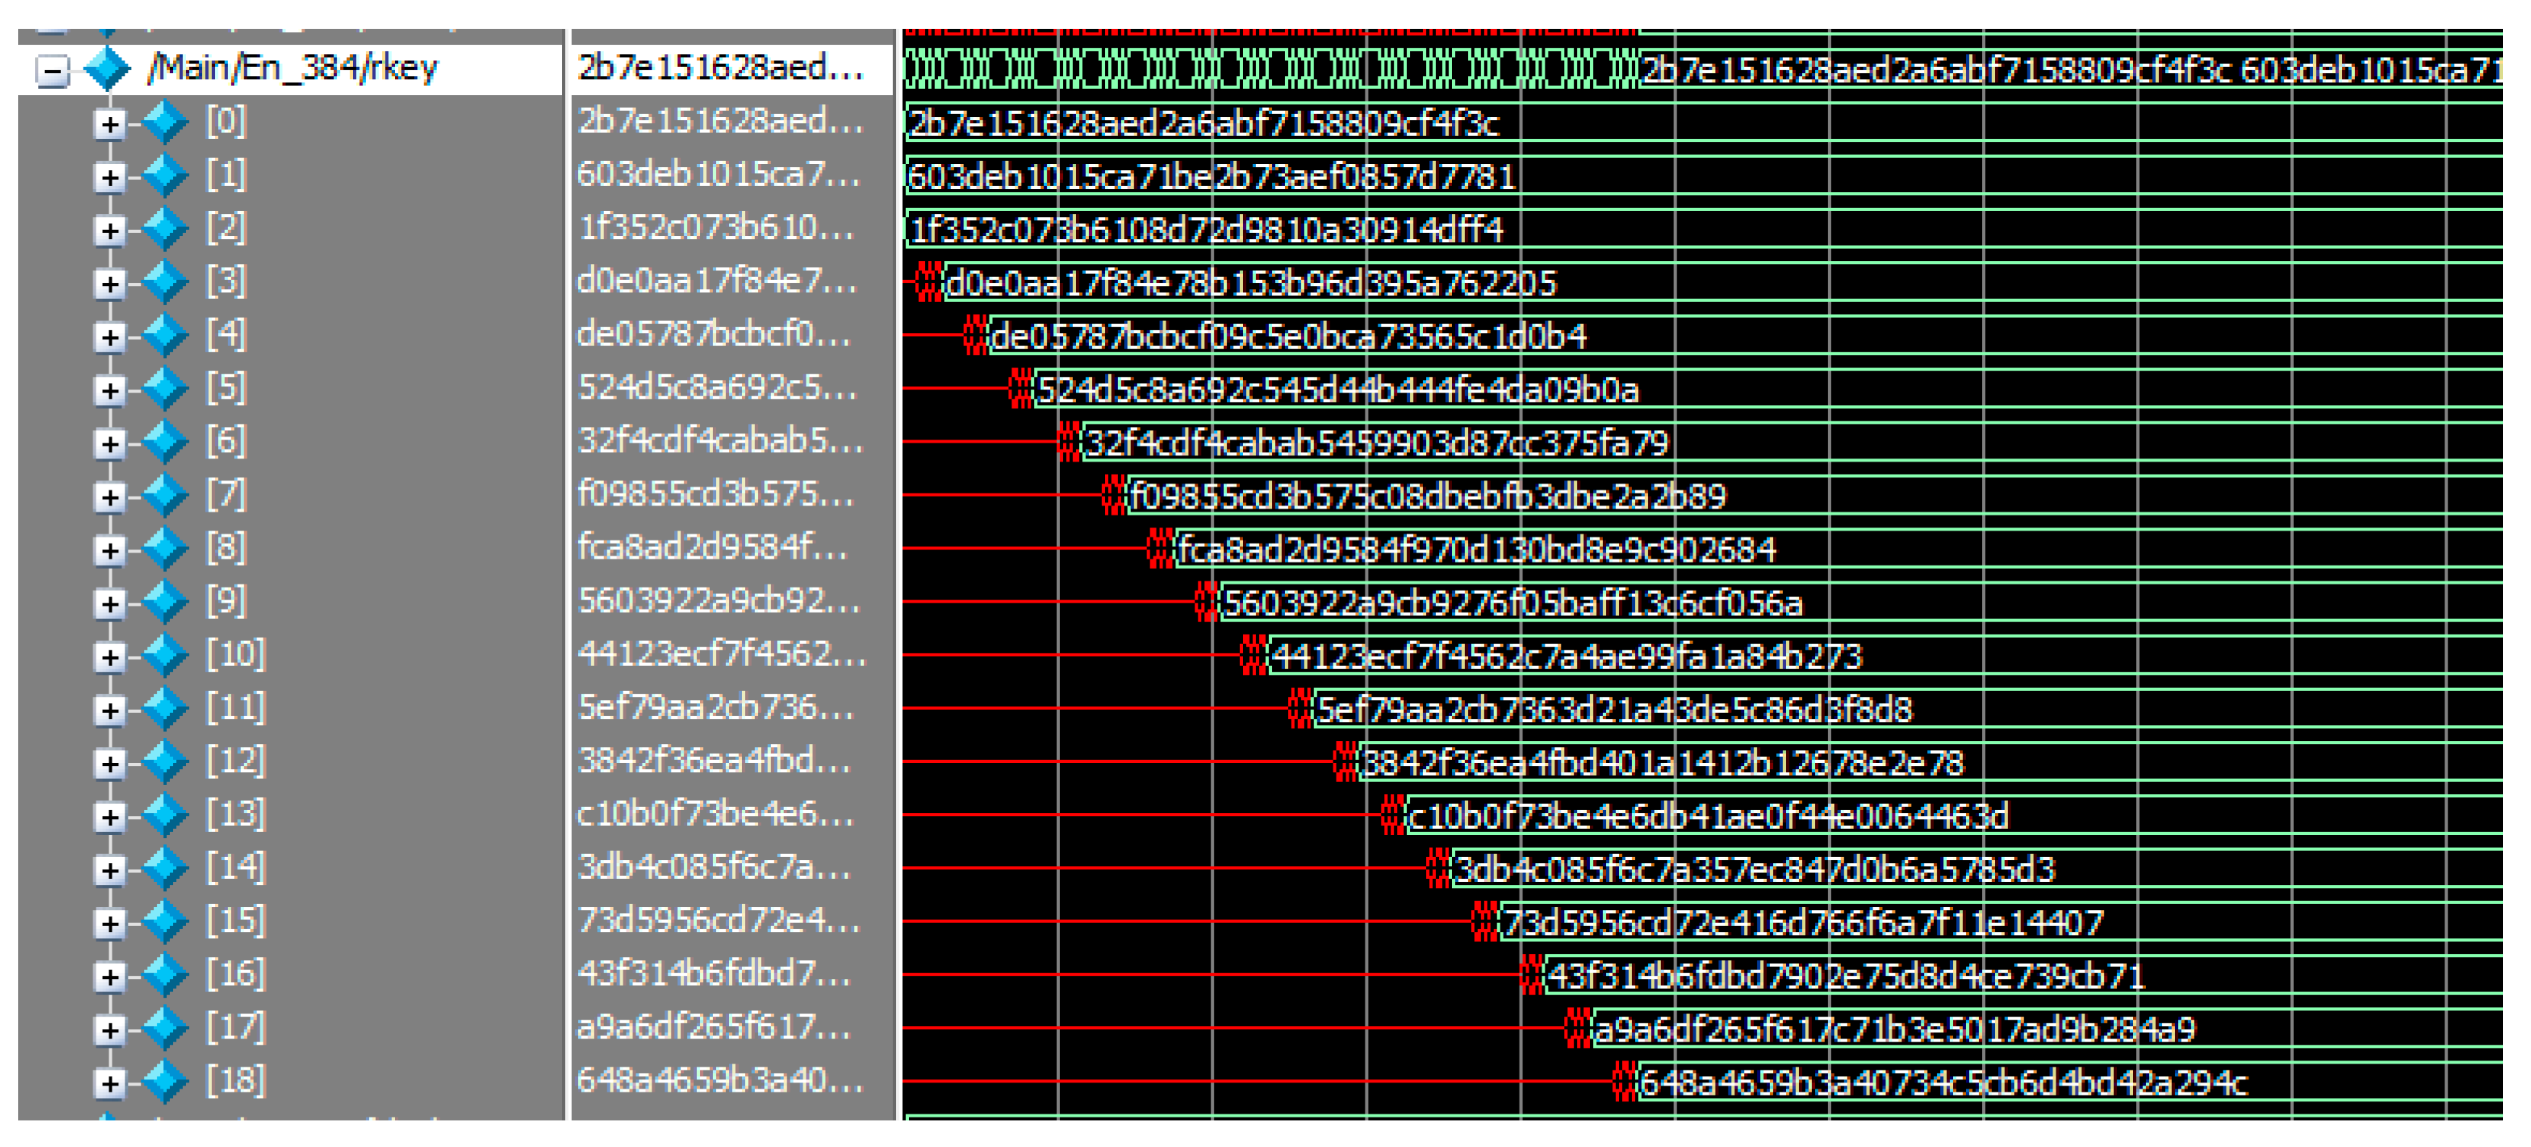Screen dimensions: 2531x1147
Task: Click the diamond icon next to [9]
Action: click(165, 601)
